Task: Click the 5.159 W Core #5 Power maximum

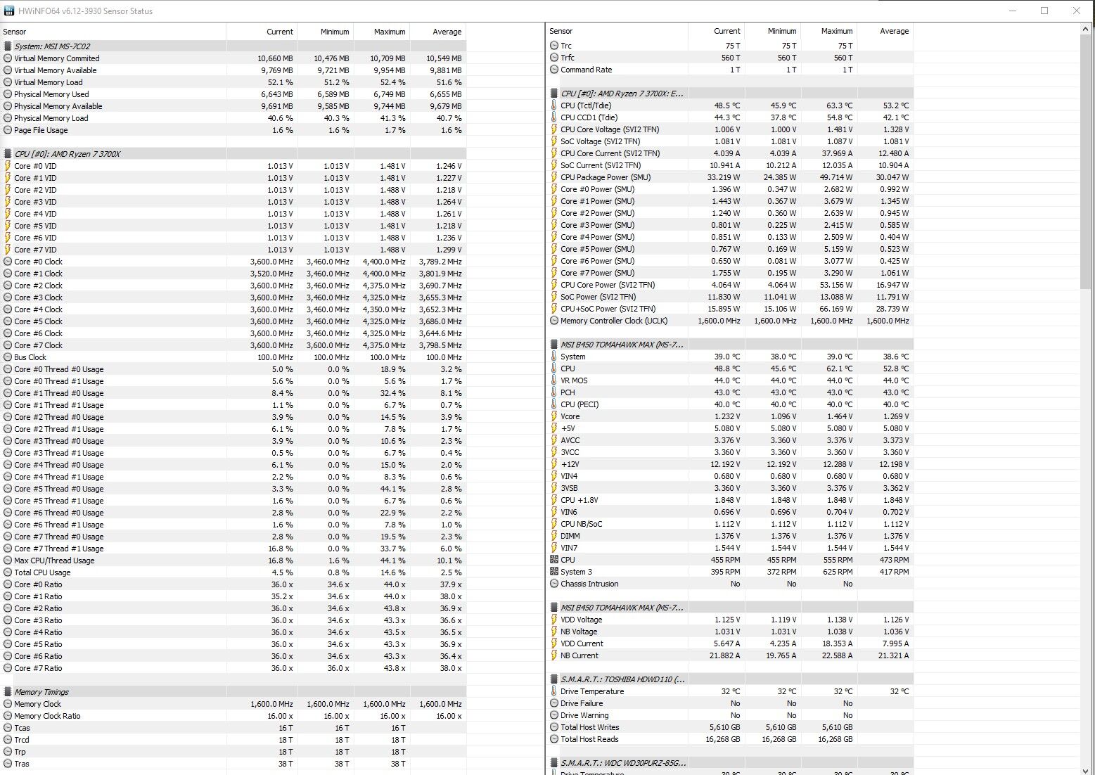Action: coord(838,249)
